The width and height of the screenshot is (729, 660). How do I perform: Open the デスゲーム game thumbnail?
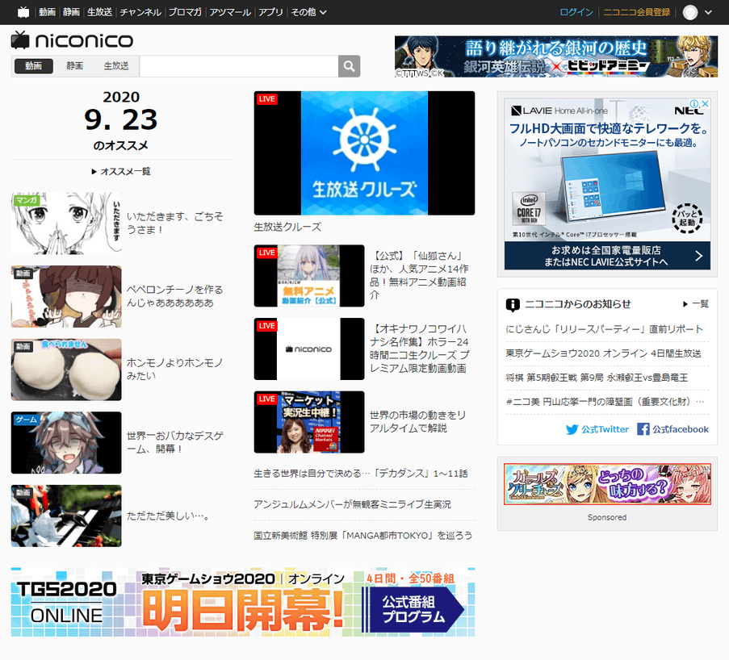coord(66,442)
